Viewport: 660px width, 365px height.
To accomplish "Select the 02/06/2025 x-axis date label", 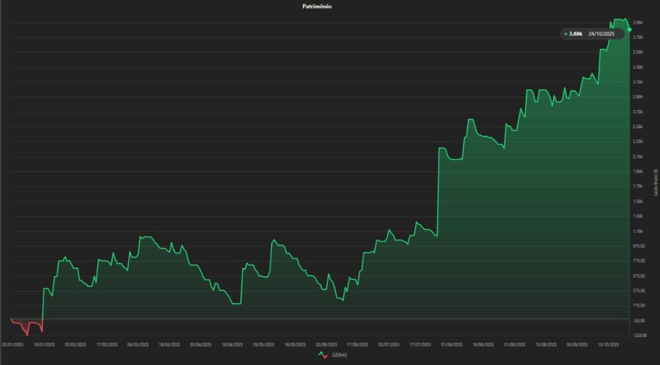I will (326, 345).
